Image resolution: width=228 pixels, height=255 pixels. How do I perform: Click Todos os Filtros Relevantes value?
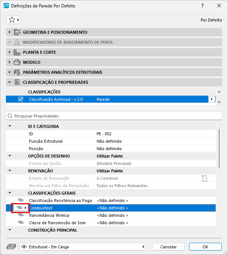122,186
